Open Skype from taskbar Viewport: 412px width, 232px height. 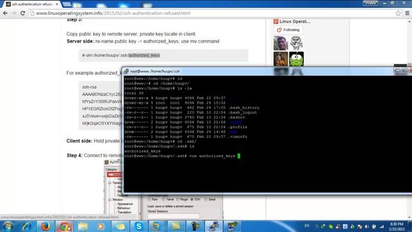139,226
